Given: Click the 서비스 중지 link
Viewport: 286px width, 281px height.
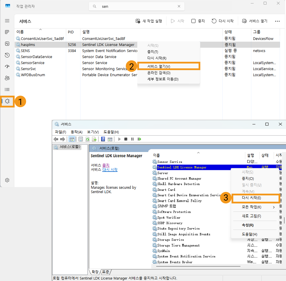Looking at the screenshot, I should tap(106, 165).
